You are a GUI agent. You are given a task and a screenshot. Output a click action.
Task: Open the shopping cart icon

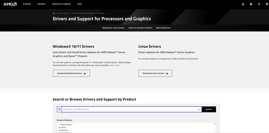pos(267,4)
